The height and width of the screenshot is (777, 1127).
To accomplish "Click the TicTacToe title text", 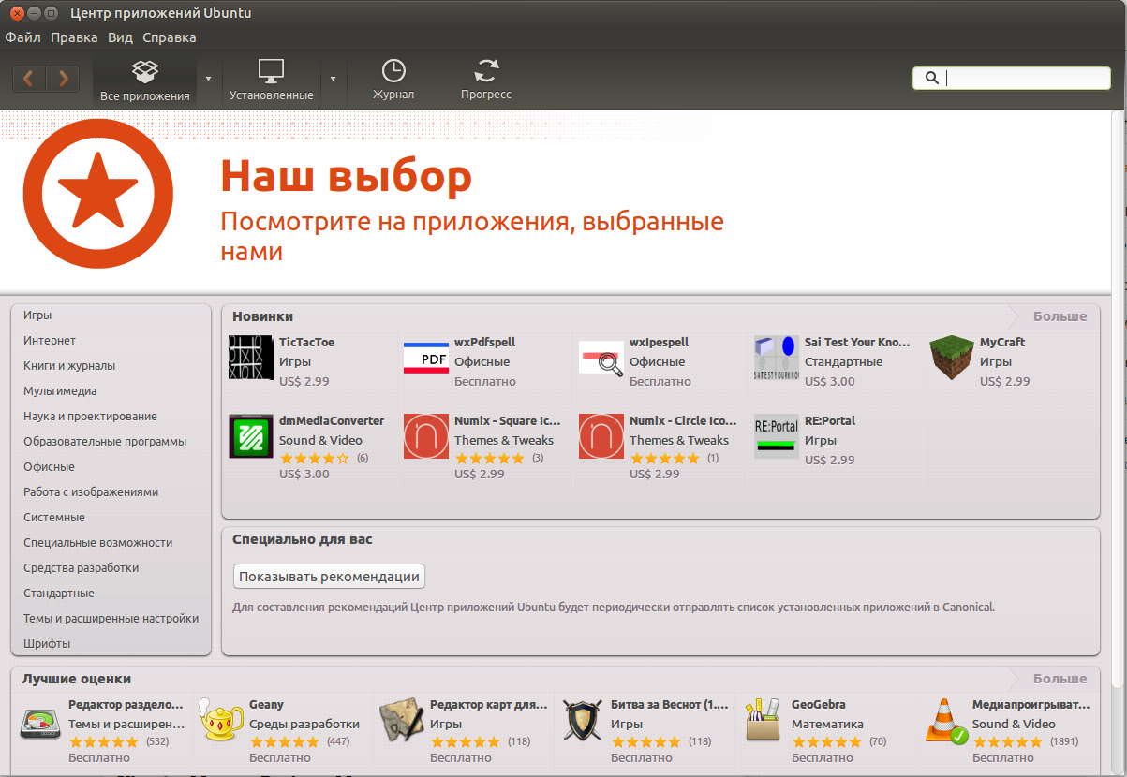I will pyautogui.click(x=306, y=343).
